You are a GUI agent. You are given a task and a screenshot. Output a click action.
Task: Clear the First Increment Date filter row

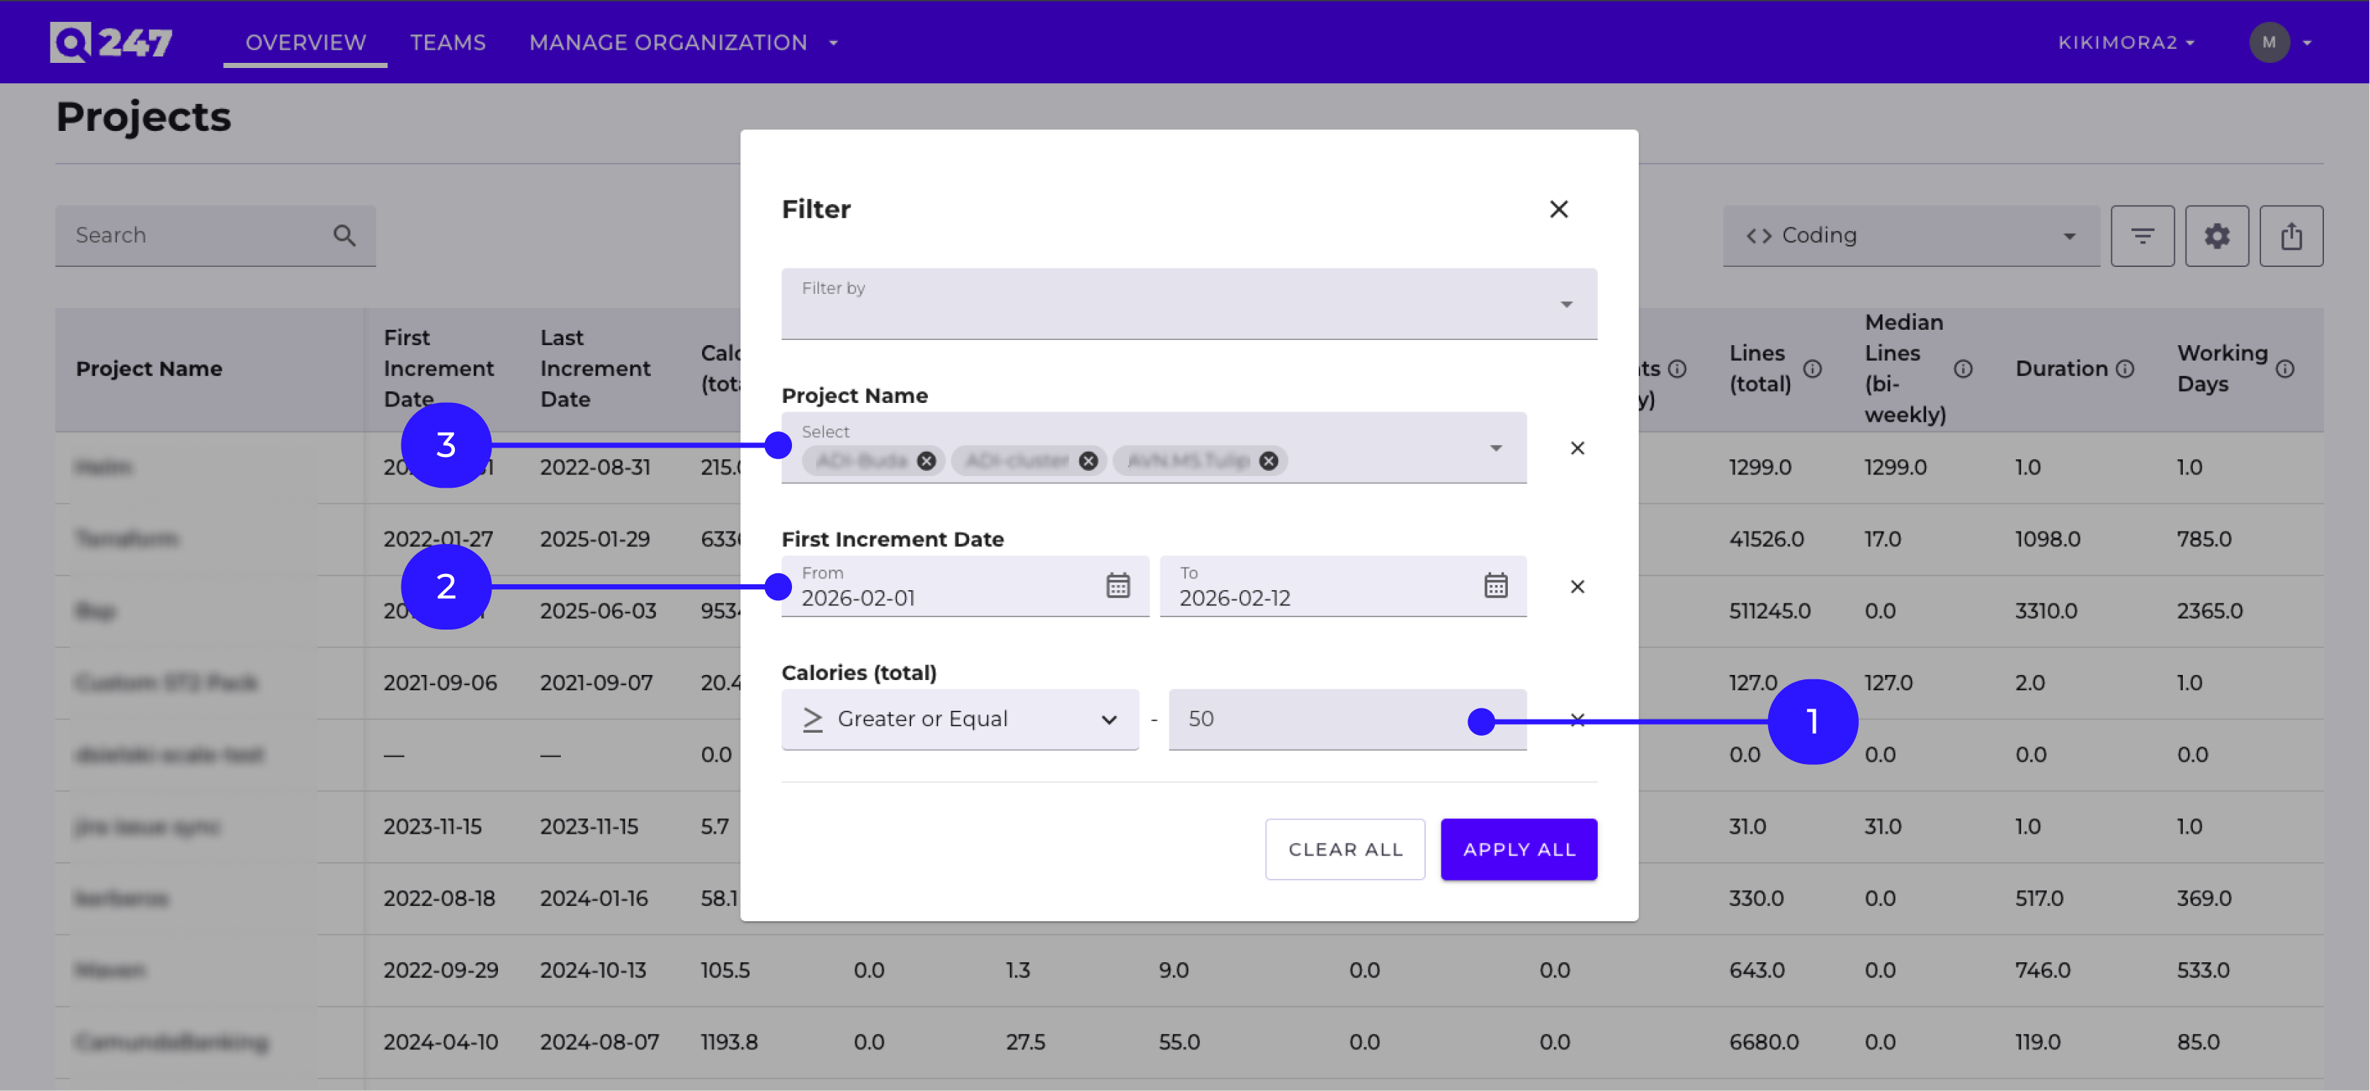1577,586
